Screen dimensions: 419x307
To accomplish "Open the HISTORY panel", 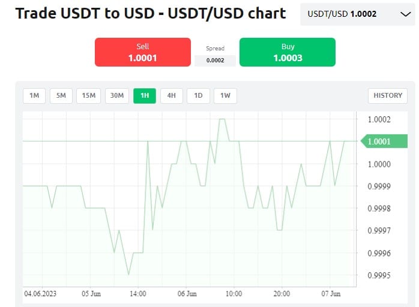I will (x=388, y=95).
